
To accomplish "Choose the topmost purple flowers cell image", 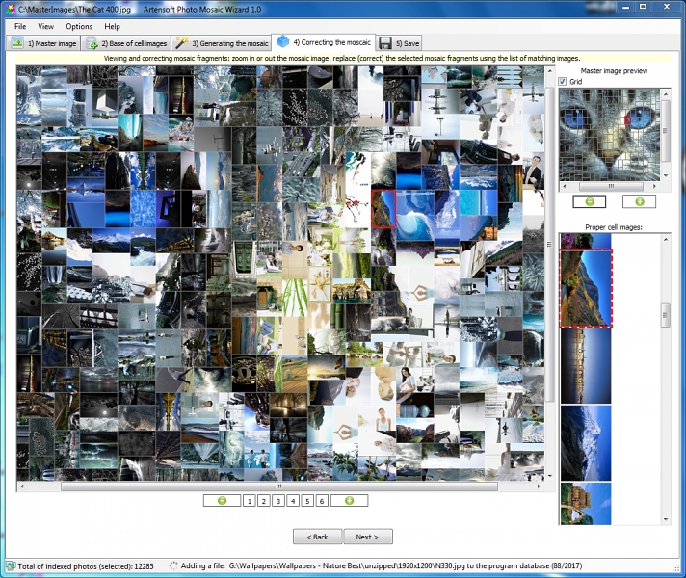I will tap(586, 240).
